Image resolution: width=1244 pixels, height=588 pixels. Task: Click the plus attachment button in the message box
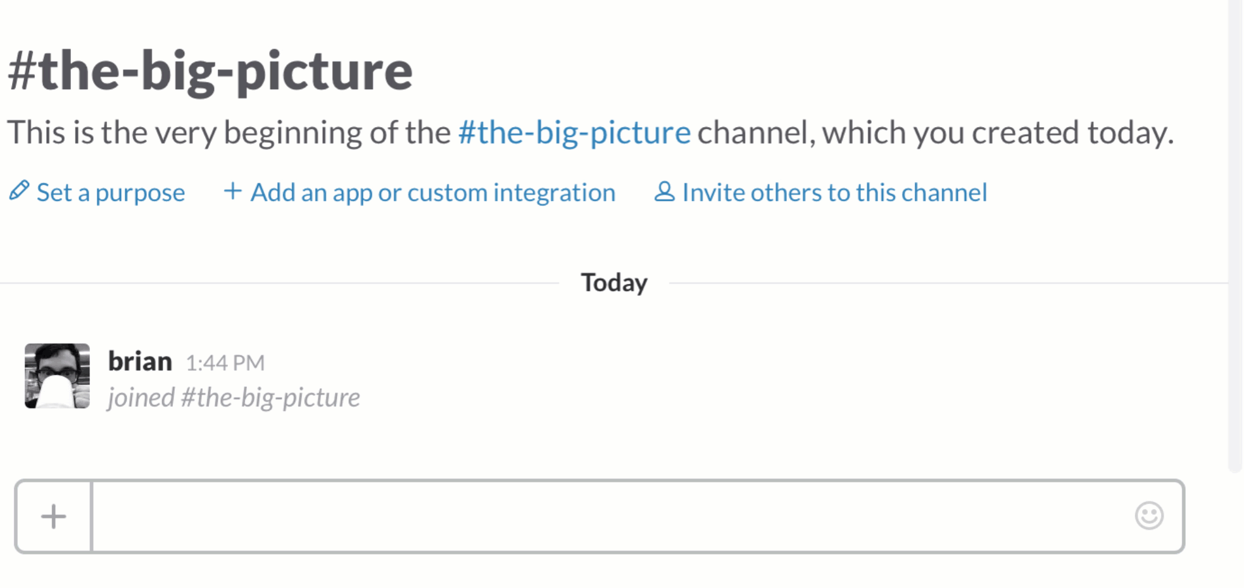(x=54, y=516)
